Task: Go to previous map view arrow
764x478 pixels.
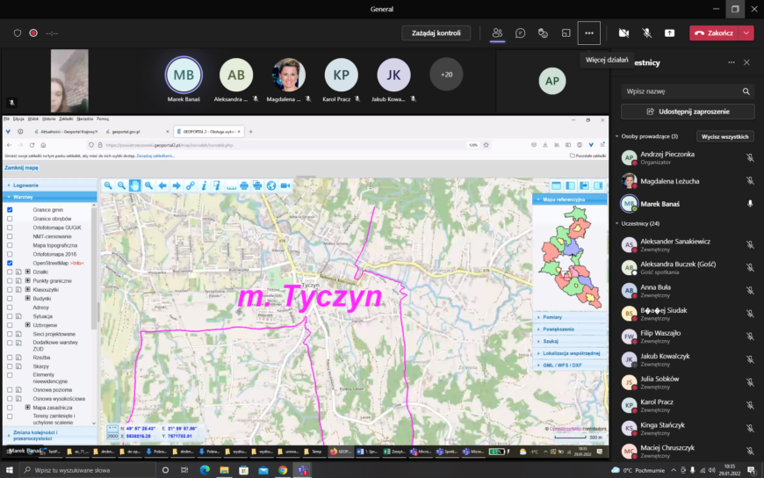Action: coord(162,185)
